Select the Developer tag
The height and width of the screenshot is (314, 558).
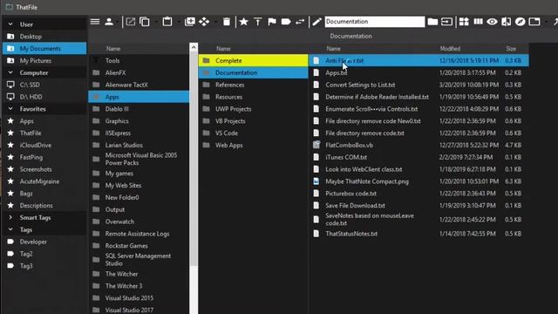(44, 242)
